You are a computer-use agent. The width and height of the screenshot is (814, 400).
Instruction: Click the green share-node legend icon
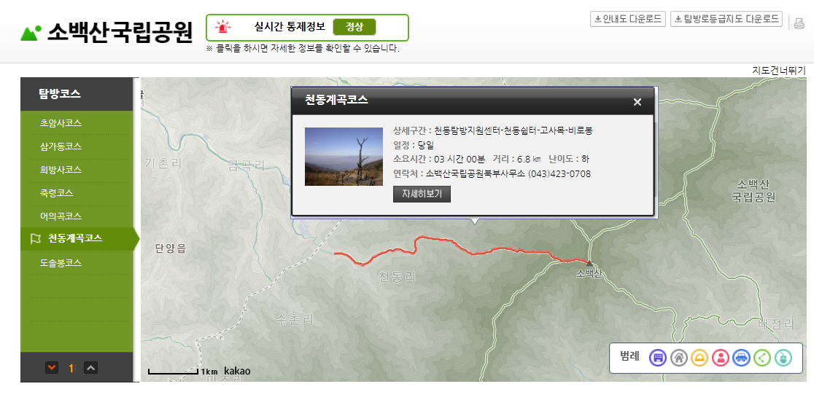[x=762, y=358]
